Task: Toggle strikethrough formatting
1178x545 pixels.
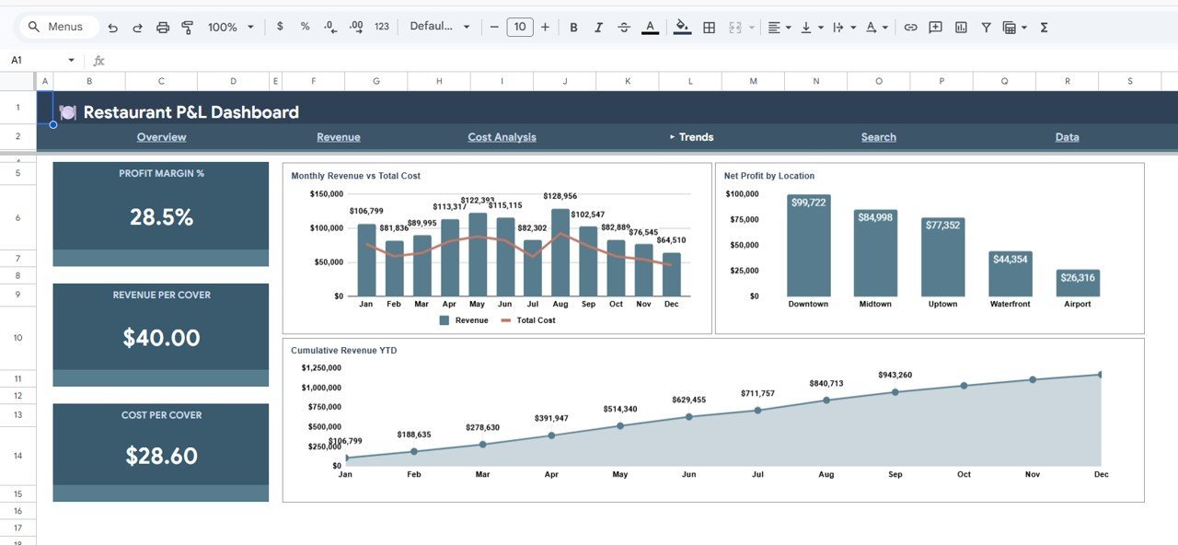Action: coord(624,28)
